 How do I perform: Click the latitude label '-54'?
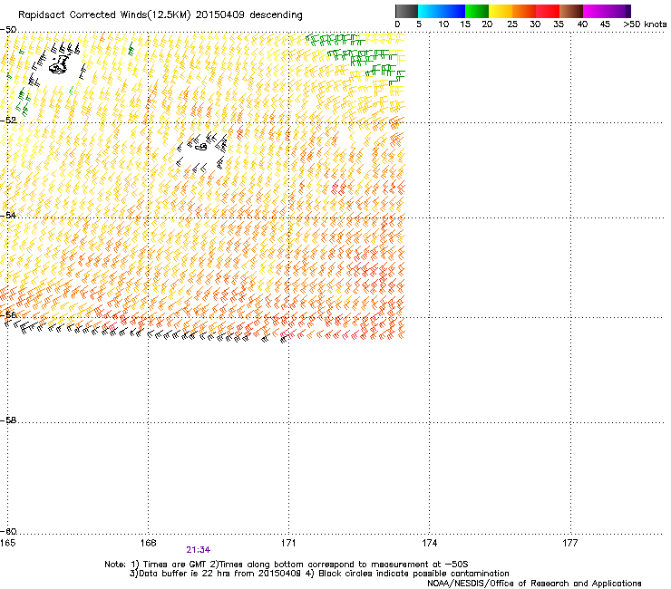[8, 215]
